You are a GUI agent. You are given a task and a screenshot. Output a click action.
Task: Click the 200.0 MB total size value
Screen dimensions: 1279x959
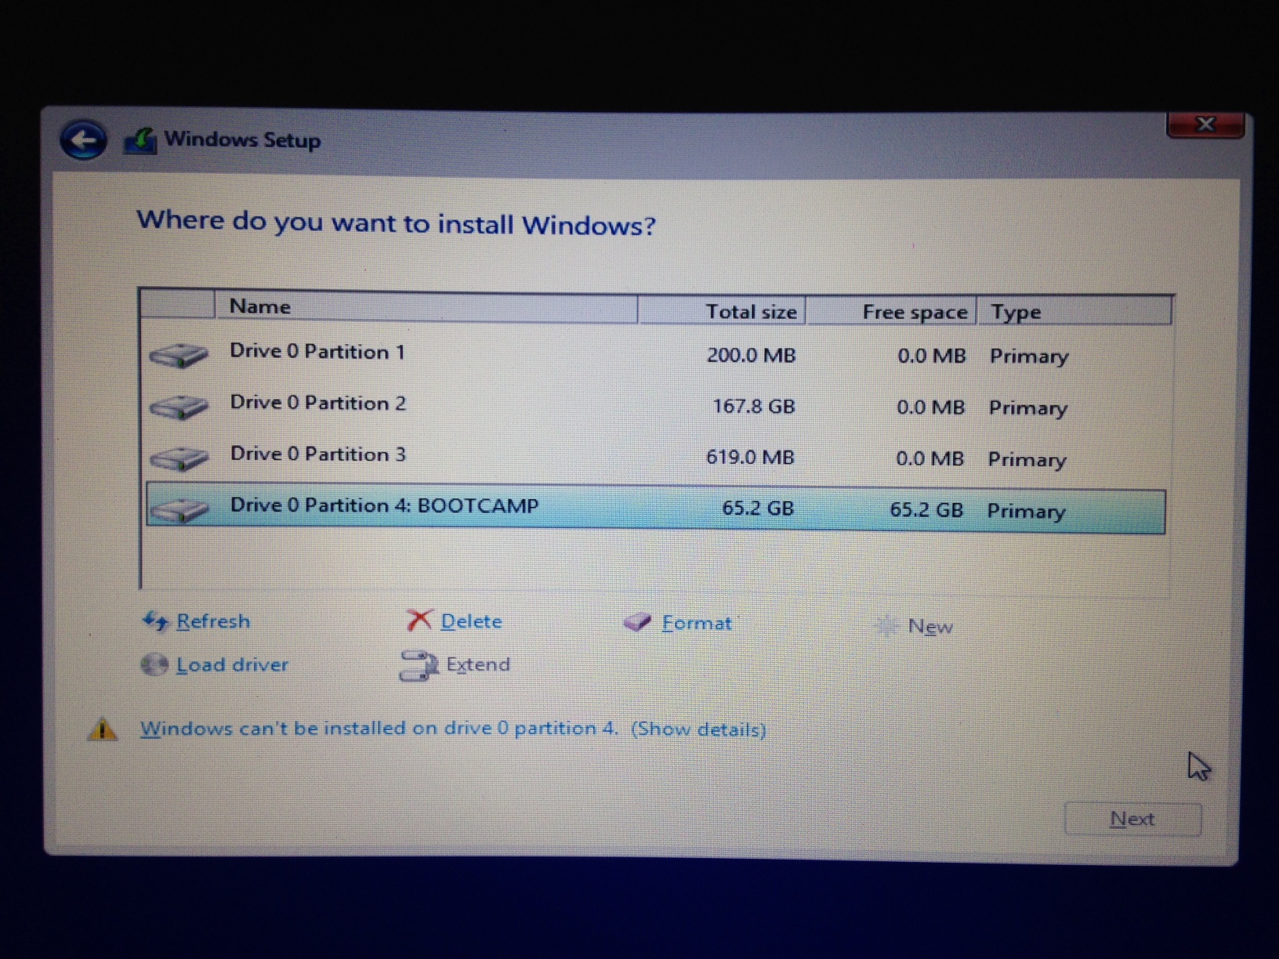click(x=751, y=355)
